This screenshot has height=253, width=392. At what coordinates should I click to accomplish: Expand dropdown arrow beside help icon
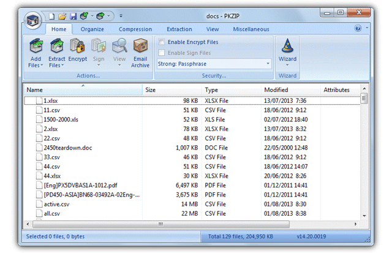[367, 28]
